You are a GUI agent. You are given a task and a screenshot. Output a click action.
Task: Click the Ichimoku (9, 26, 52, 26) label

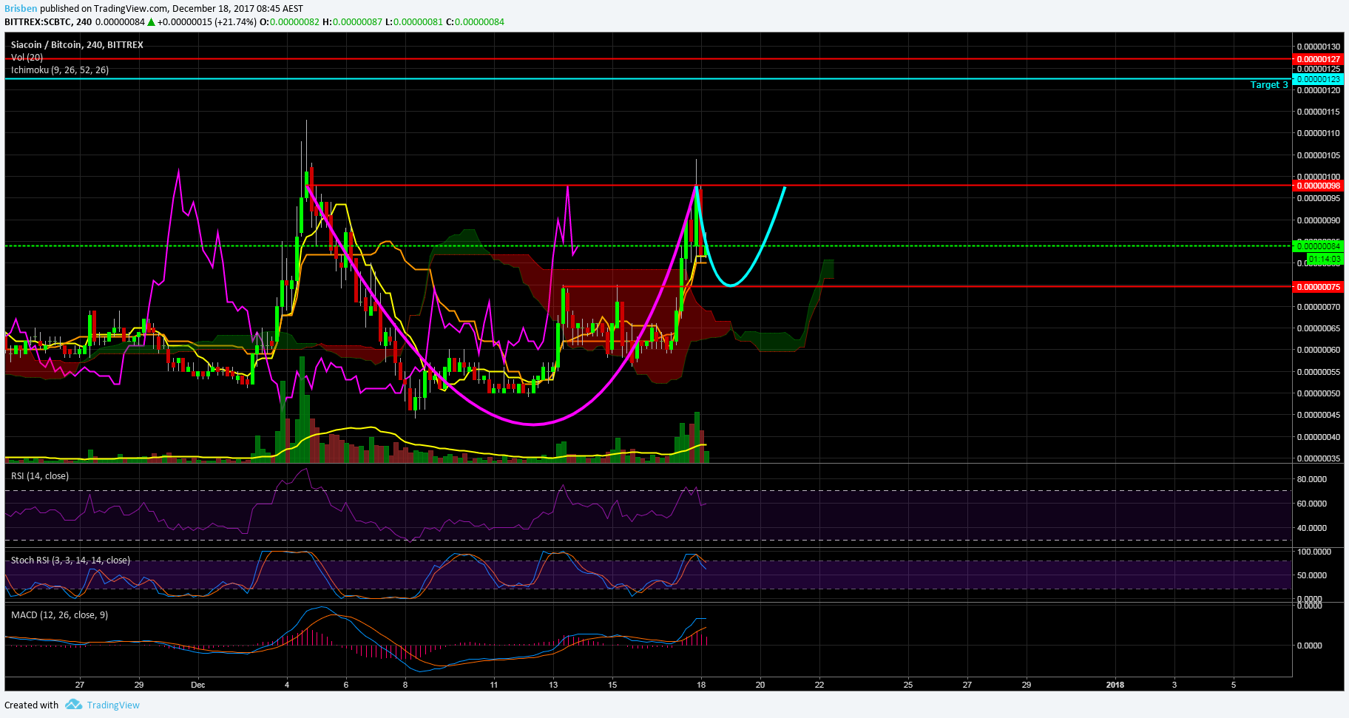[x=60, y=70]
